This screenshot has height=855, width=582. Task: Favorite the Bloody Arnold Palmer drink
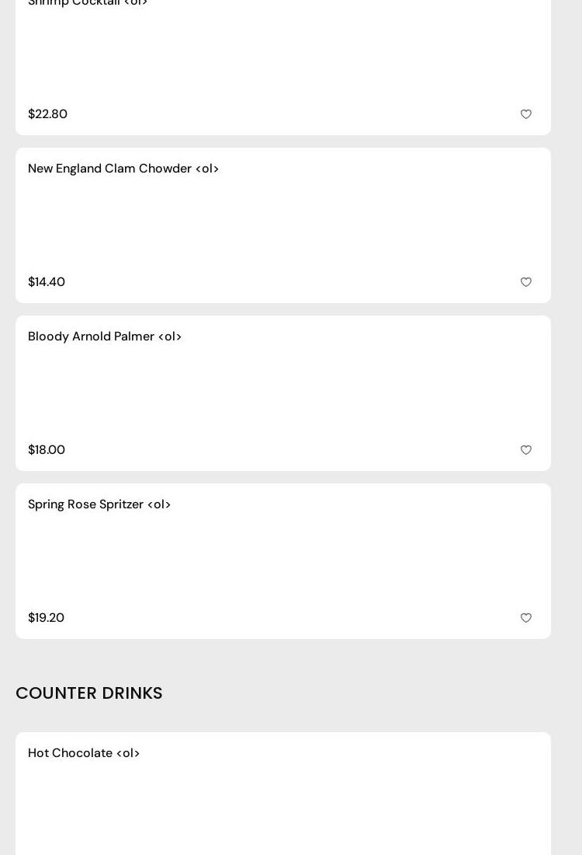click(526, 450)
